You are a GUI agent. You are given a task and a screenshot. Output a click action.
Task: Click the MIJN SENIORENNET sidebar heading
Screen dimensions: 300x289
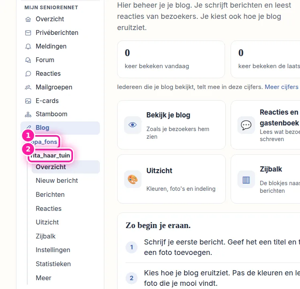click(51, 8)
